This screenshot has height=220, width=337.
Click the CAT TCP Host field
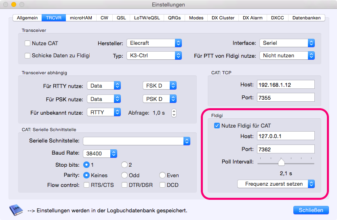tap(285, 84)
